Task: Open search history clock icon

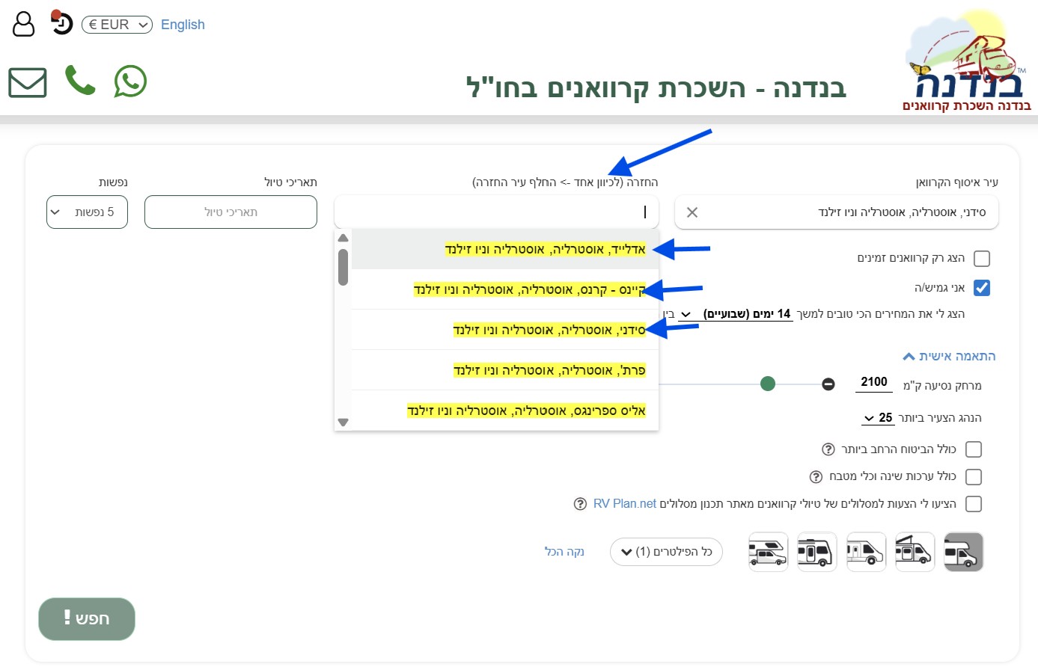Action: [x=61, y=23]
